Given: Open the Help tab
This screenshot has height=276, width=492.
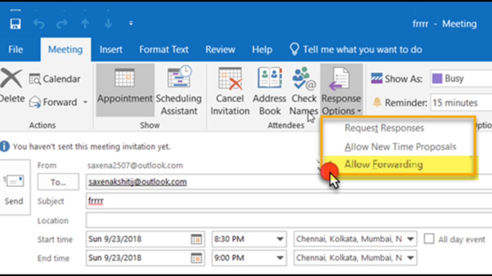Looking at the screenshot, I should click(x=262, y=49).
